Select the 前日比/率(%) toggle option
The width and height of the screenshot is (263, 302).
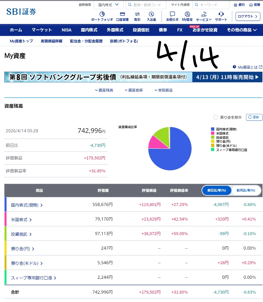click(x=217, y=190)
